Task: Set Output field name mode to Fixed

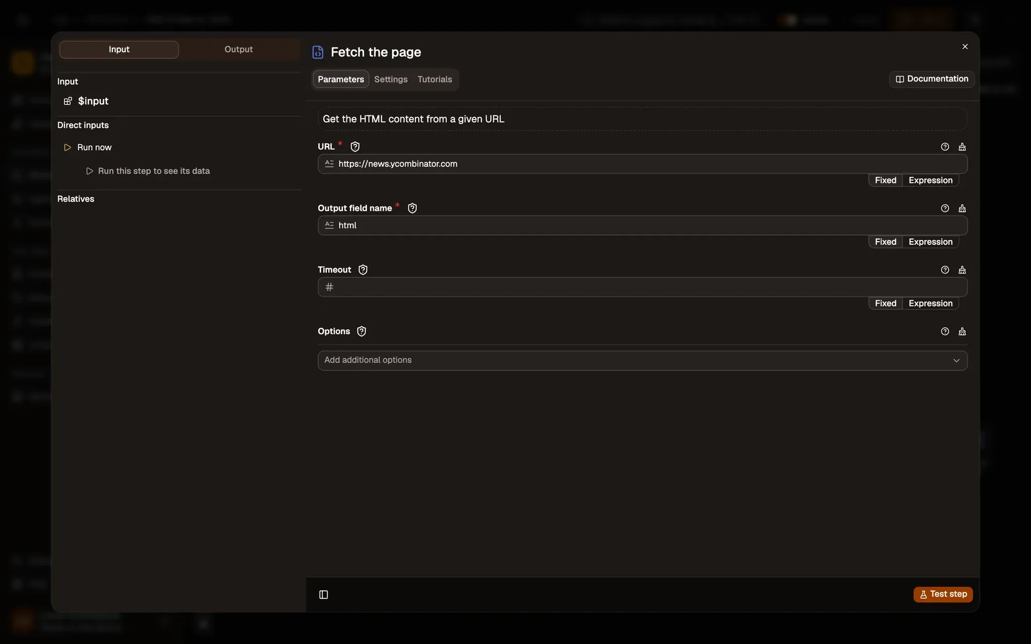Action: click(x=885, y=242)
